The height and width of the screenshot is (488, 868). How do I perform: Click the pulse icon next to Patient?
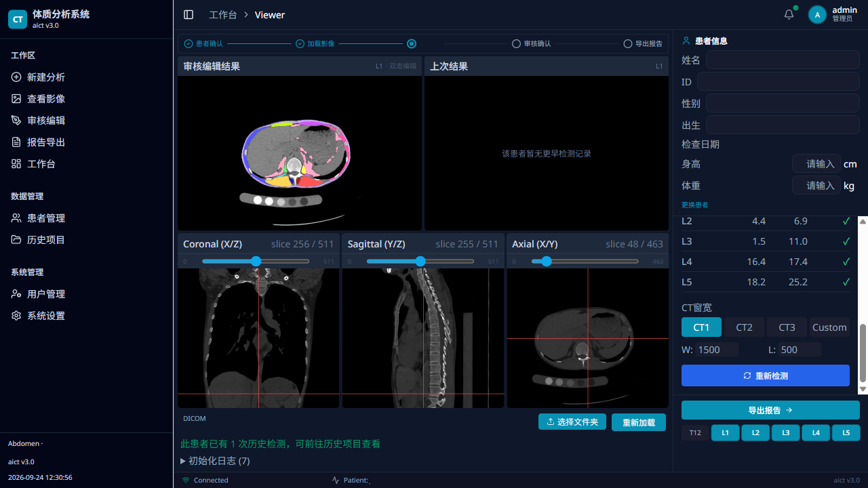tap(336, 481)
